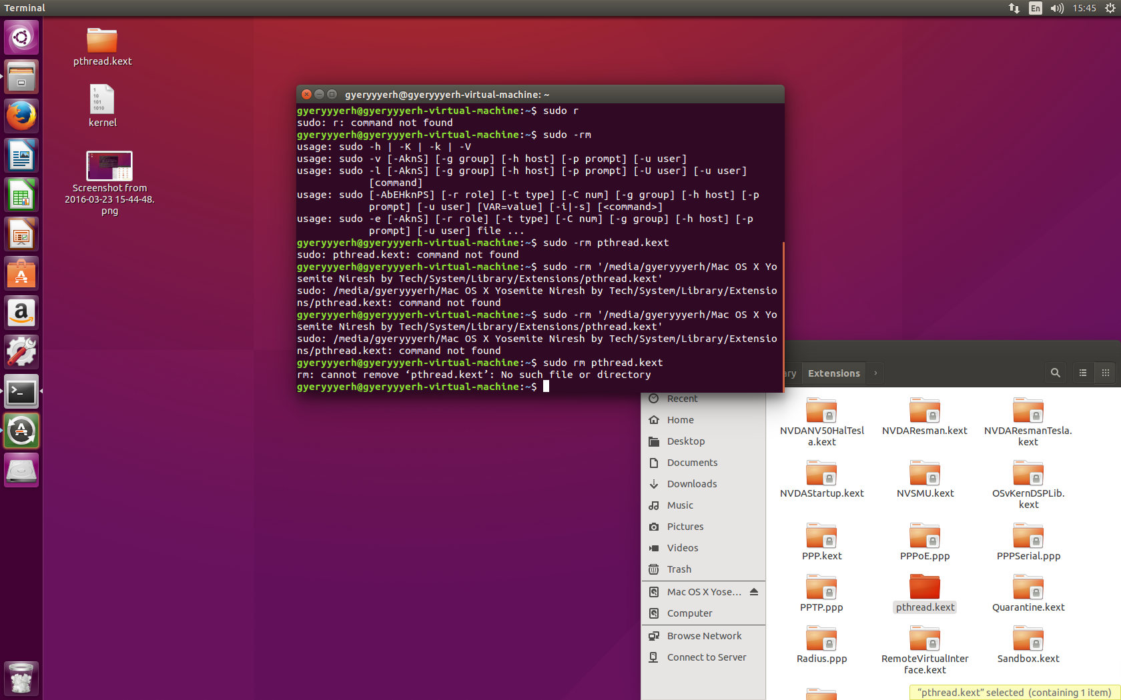This screenshot has height=700, width=1121.
Task: Open Music in Files sidebar
Action: (x=703, y=505)
